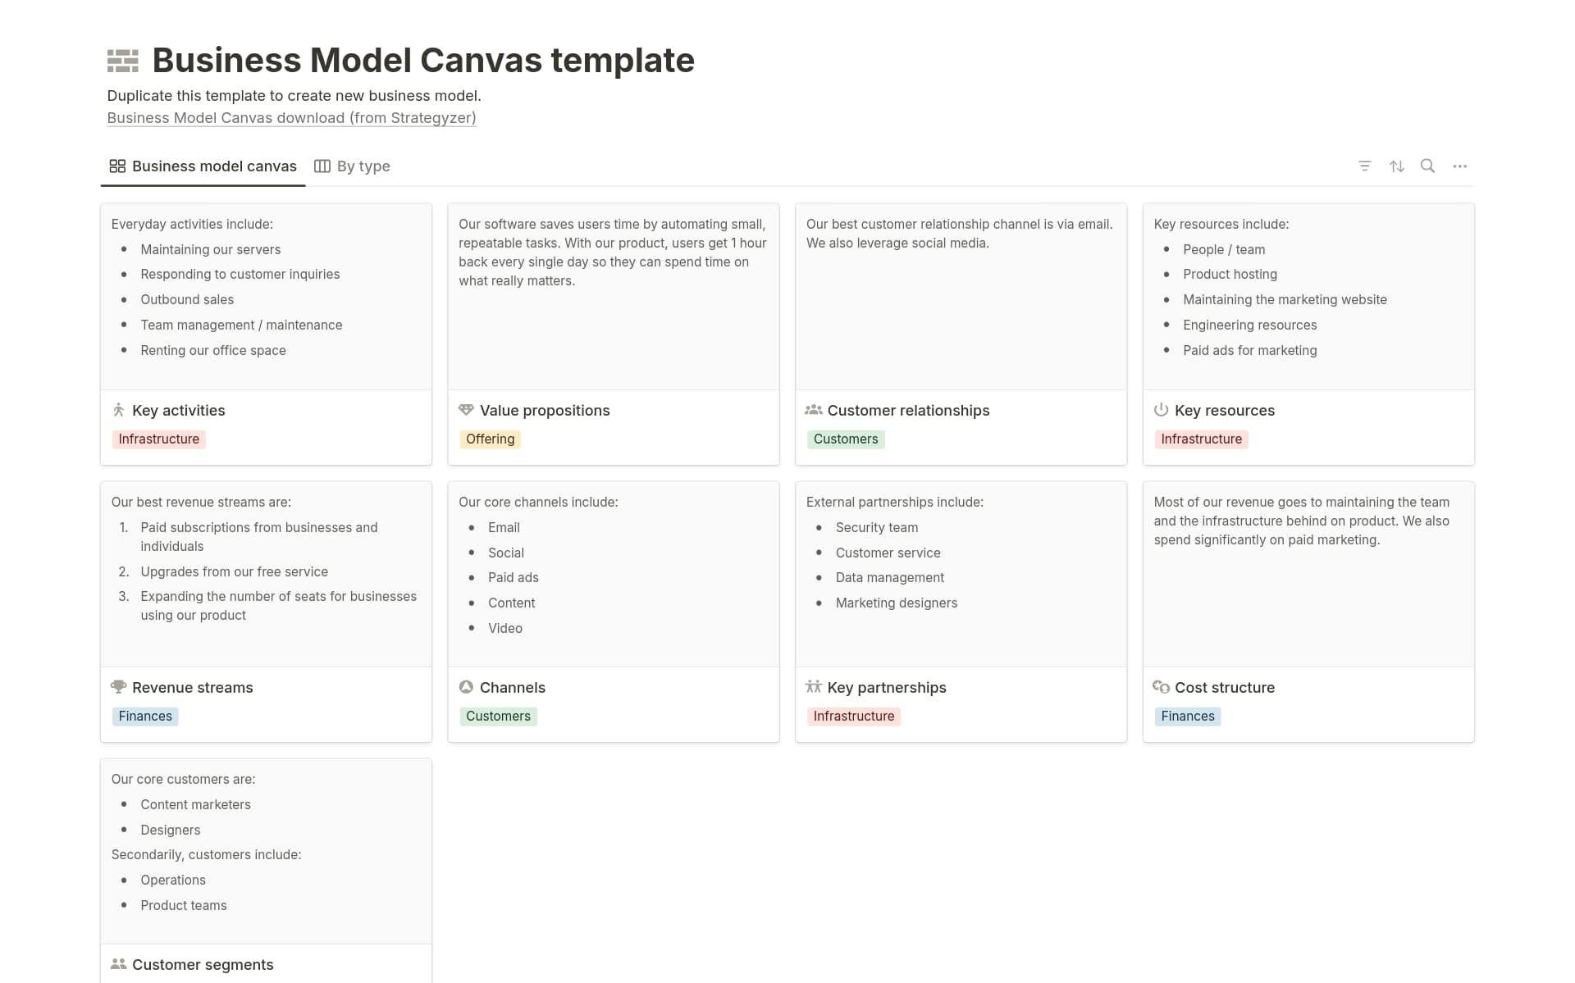Click the brick icon beside the page title
This screenshot has width=1575, height=983.
(x=123, y=59)
